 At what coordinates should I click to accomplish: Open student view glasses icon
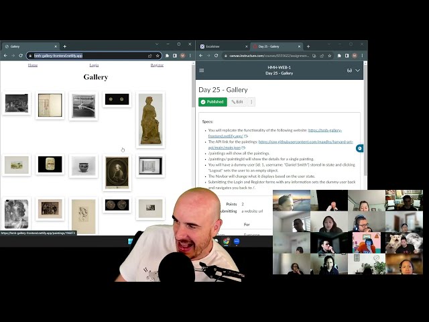(349, 70)
